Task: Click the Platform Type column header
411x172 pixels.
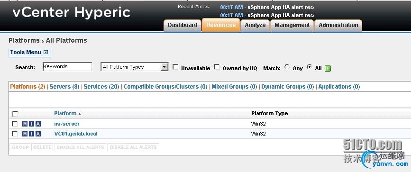Action: [x=269, y=114]
